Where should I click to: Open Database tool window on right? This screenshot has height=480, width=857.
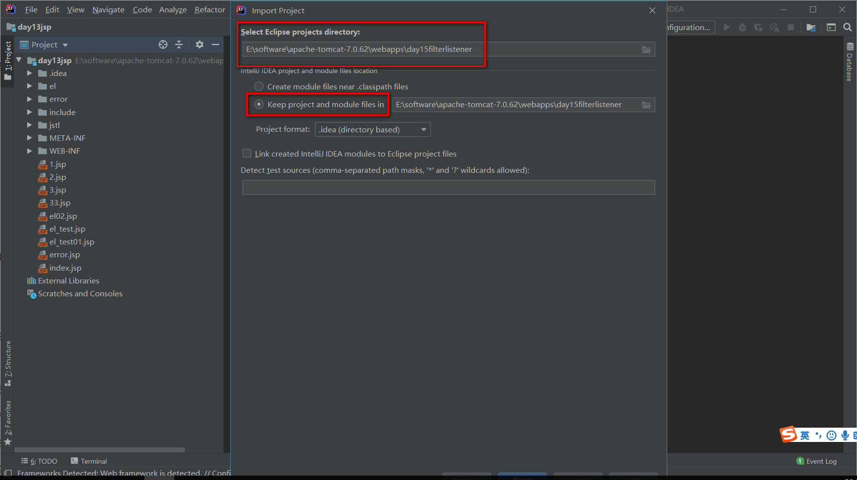850,62
